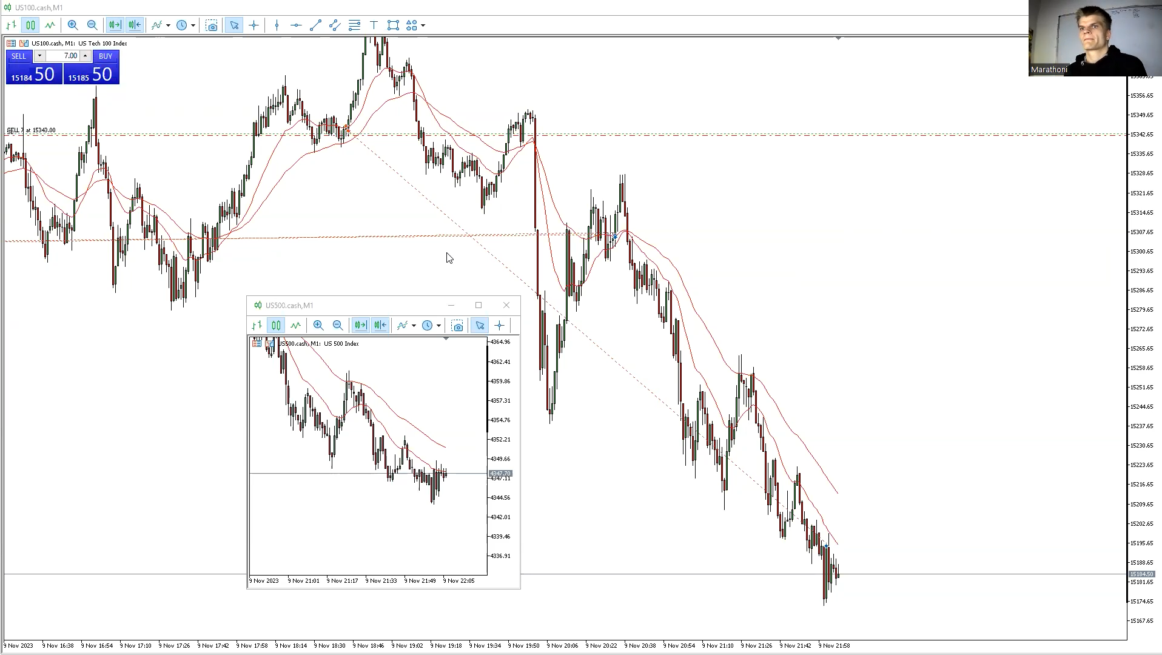This screenshot has height=655, width=1162.
Task: Draw a rectangle shape on the chart
Action: [x=392, y=25]
